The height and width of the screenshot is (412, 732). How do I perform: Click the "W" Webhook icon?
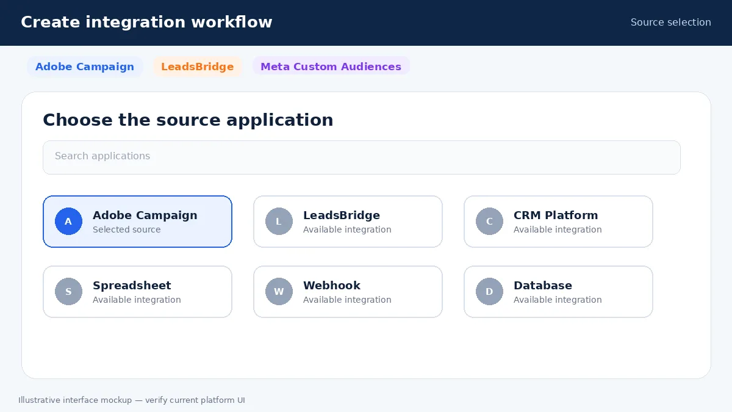pyautogui.click(x=279, y=292)
